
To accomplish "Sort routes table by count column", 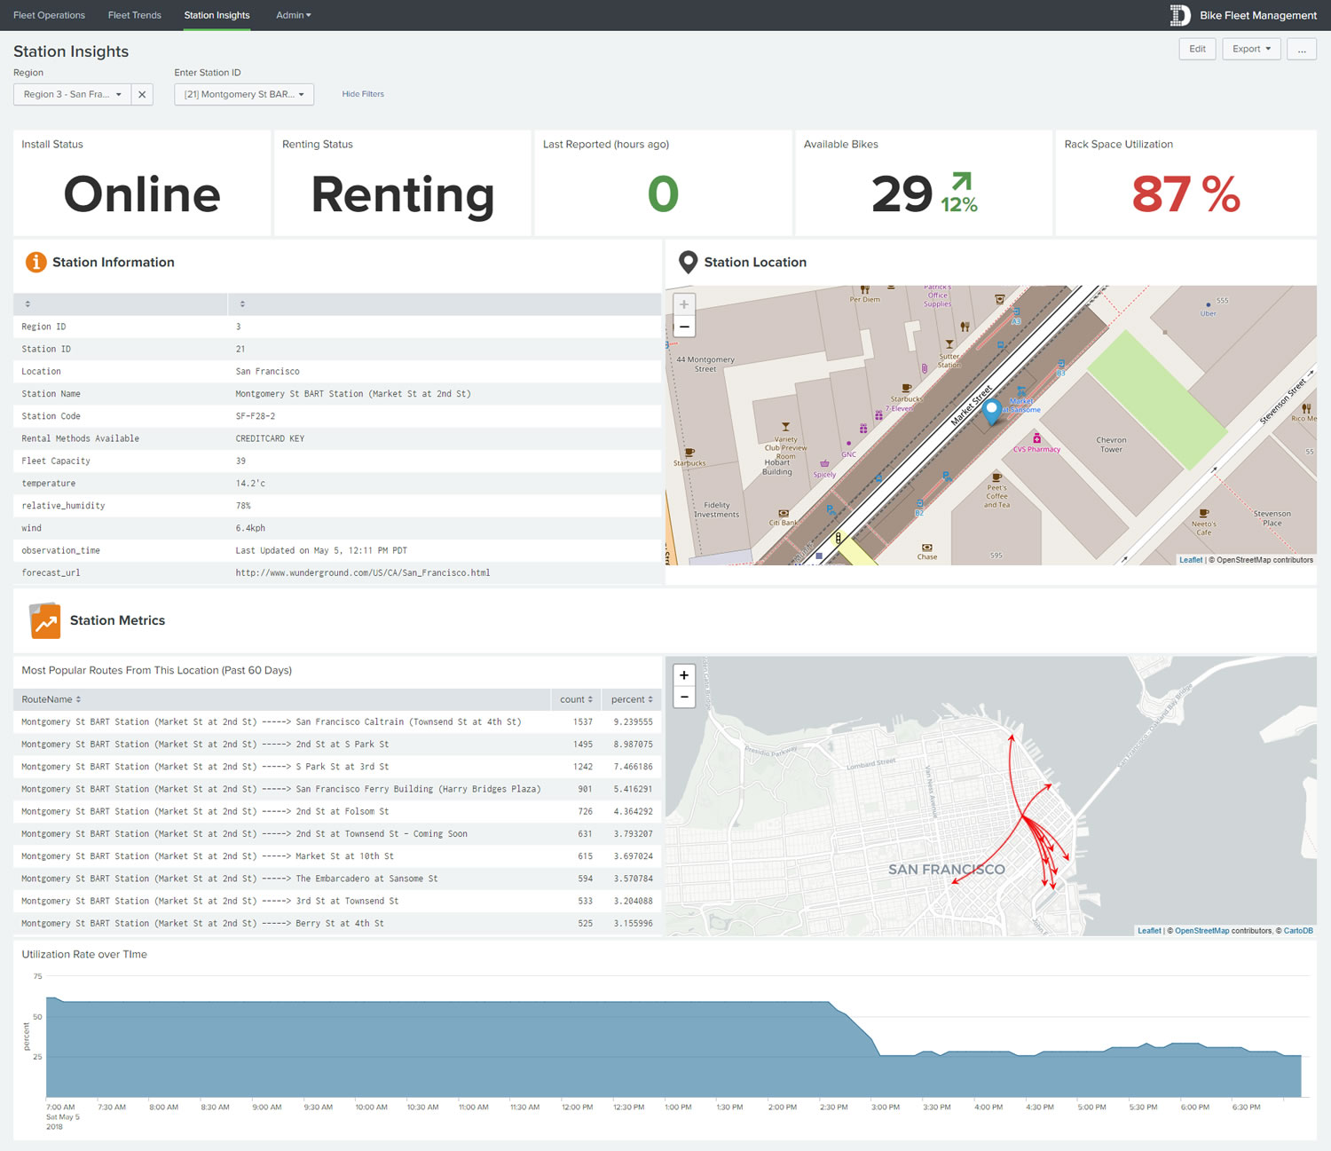I will click(576, 699).
